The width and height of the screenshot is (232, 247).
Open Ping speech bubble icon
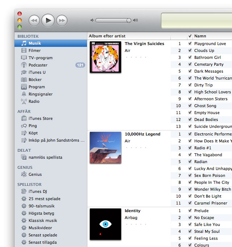24,126
